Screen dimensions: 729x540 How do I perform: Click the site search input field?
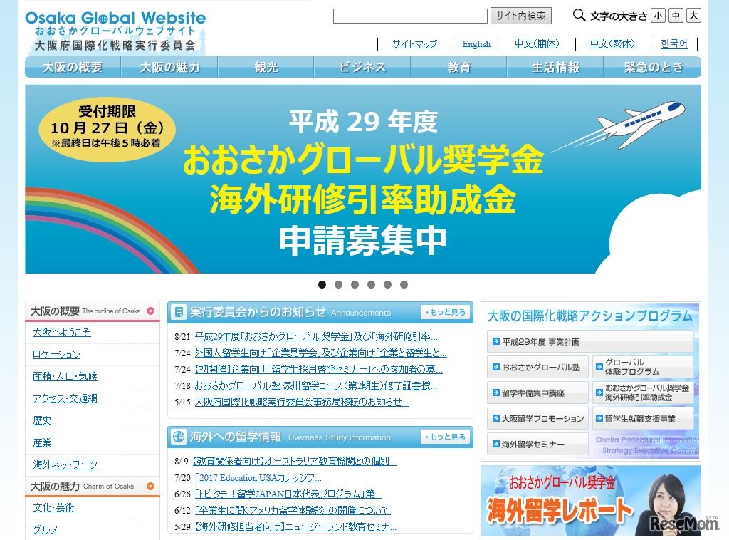tap(410, 15)
